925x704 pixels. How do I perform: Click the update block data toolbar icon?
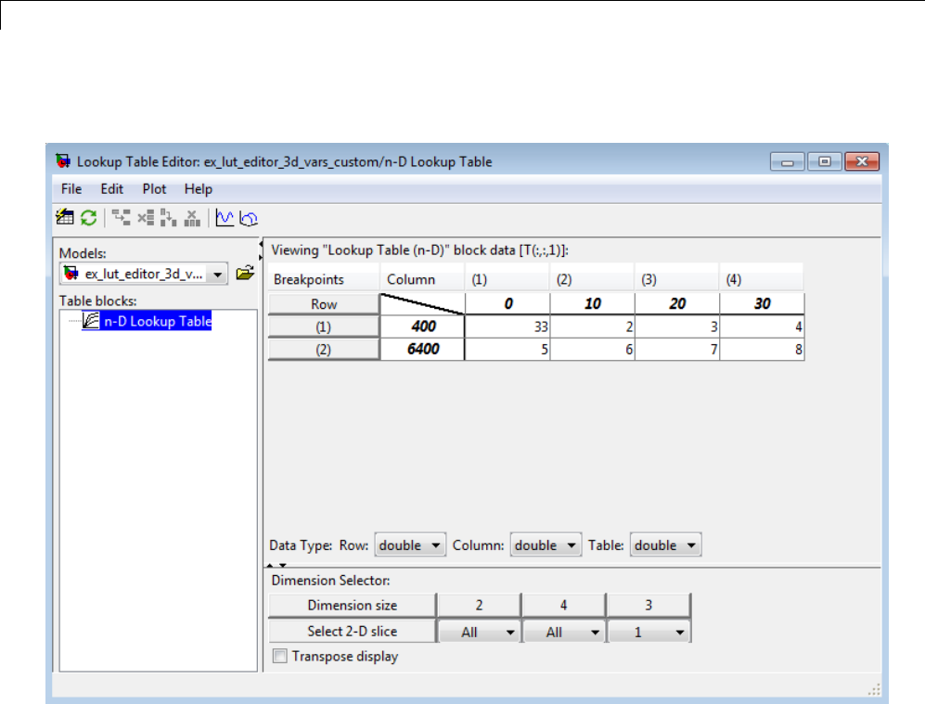65,218
